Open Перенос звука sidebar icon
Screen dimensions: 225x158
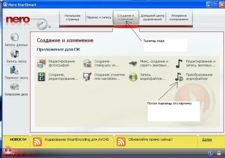(14, 70)
